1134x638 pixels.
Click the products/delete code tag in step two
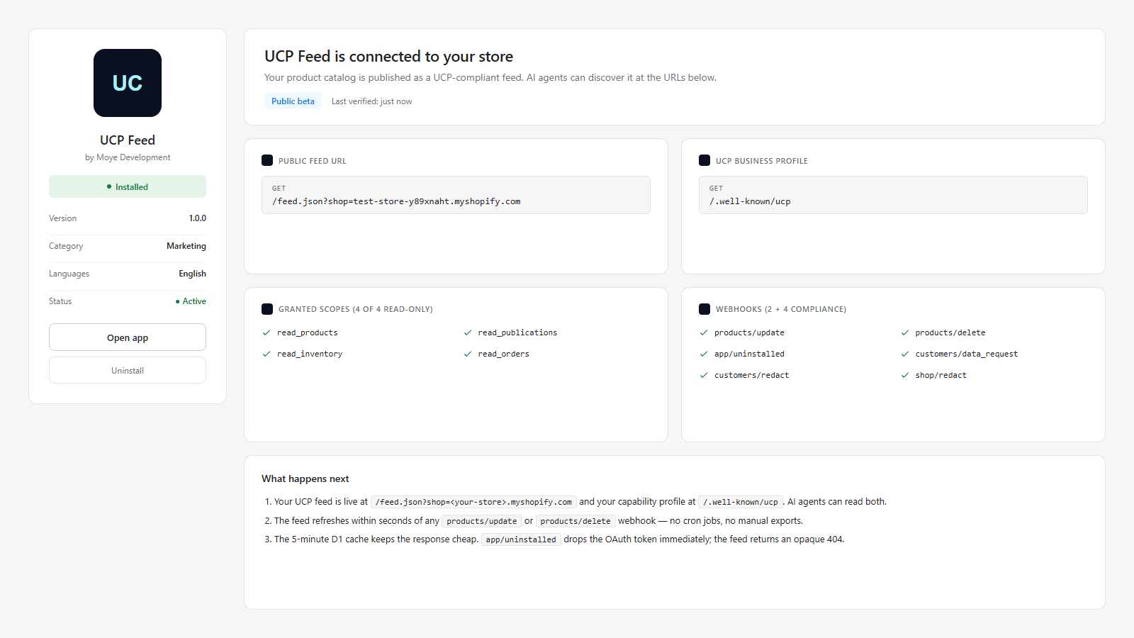(x=576, y=521)
